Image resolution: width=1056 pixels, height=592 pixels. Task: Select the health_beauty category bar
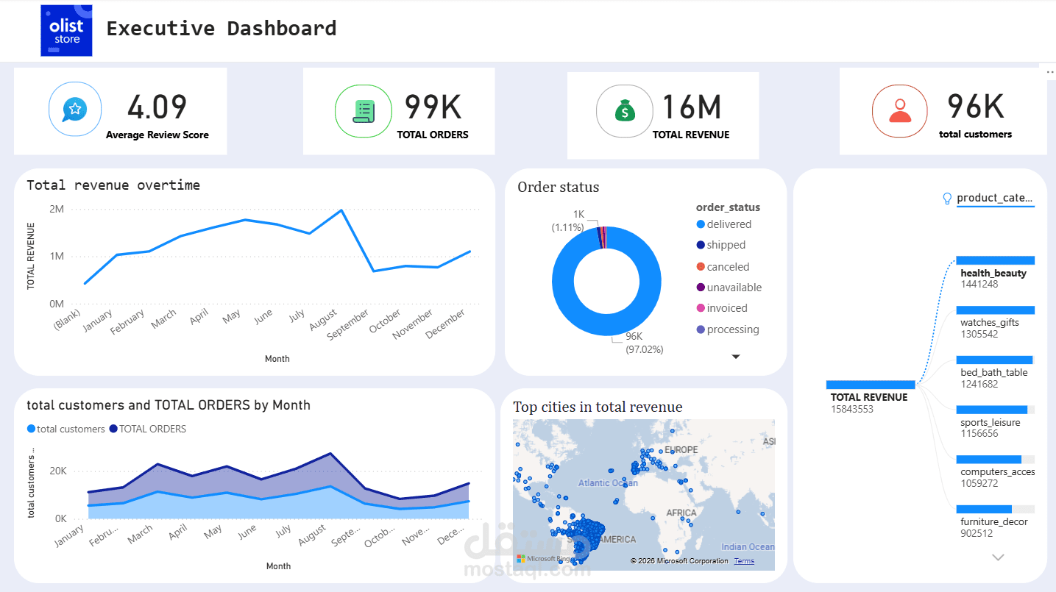pyautogui.click(x=996, y=260)
